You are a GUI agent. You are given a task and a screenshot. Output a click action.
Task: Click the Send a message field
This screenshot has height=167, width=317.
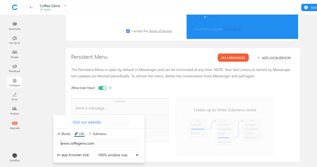coord(120,108)
